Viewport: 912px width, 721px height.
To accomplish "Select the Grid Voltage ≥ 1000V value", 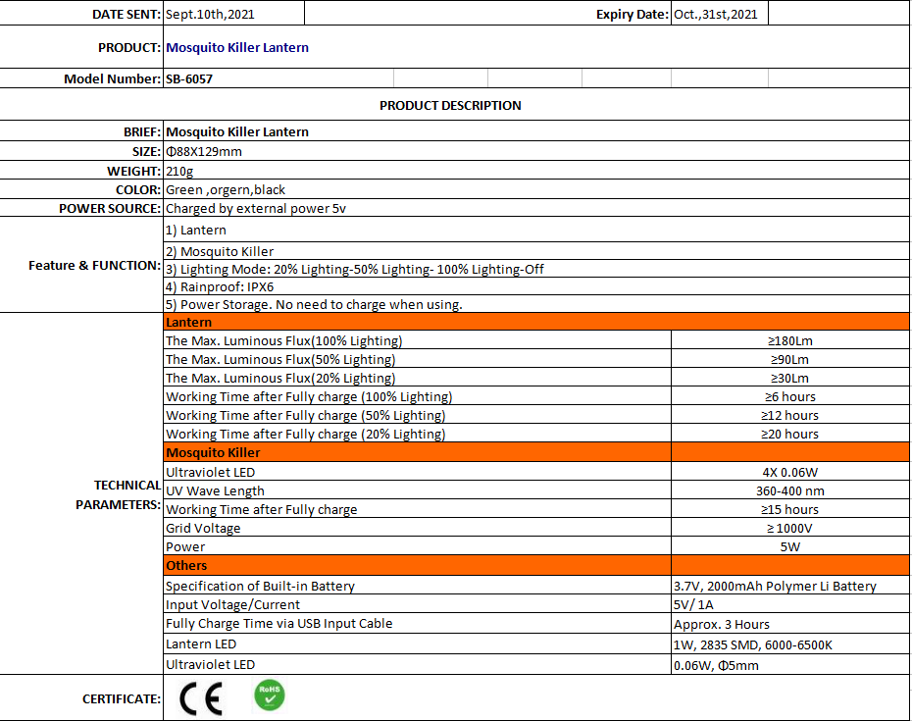I will [x=789, y=528].
